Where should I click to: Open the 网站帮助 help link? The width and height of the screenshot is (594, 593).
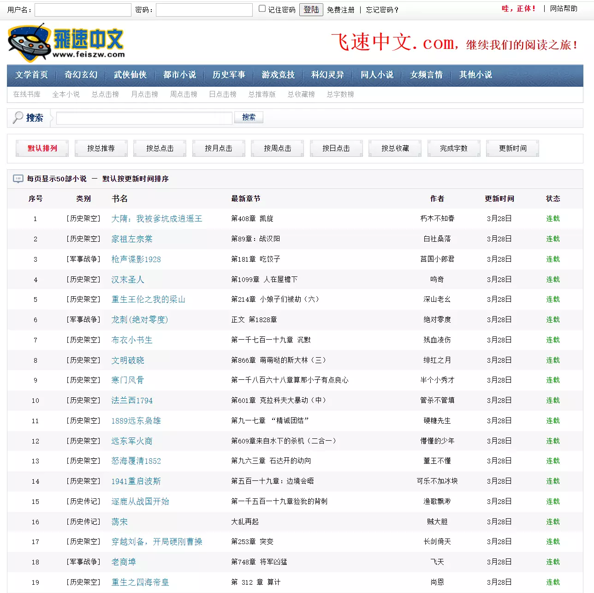tap(564, 8)
